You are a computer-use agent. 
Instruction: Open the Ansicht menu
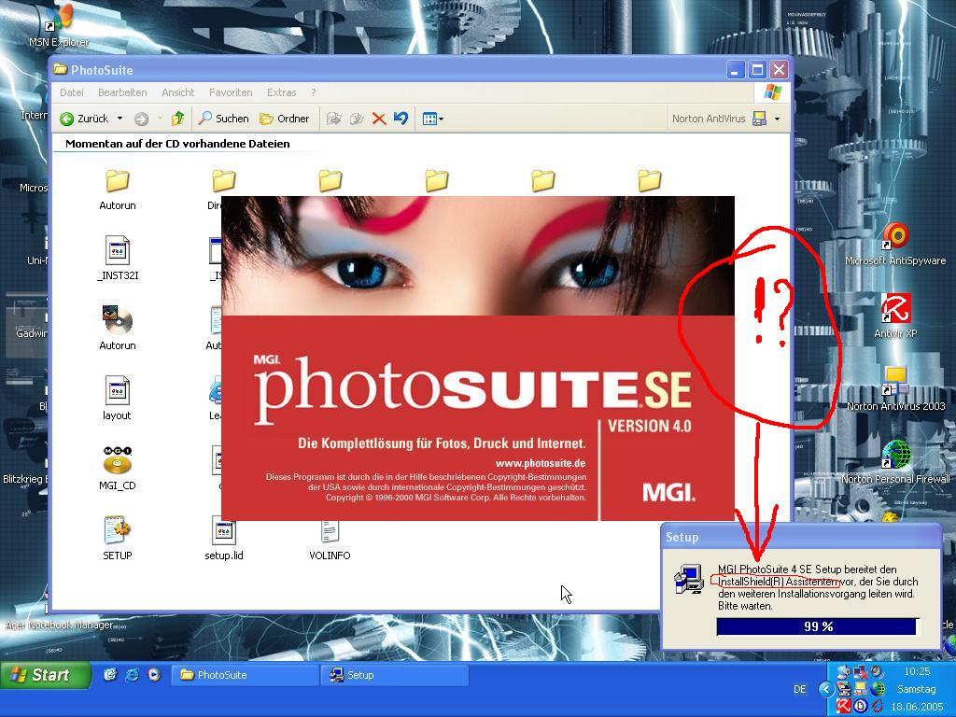click(178, 92)
